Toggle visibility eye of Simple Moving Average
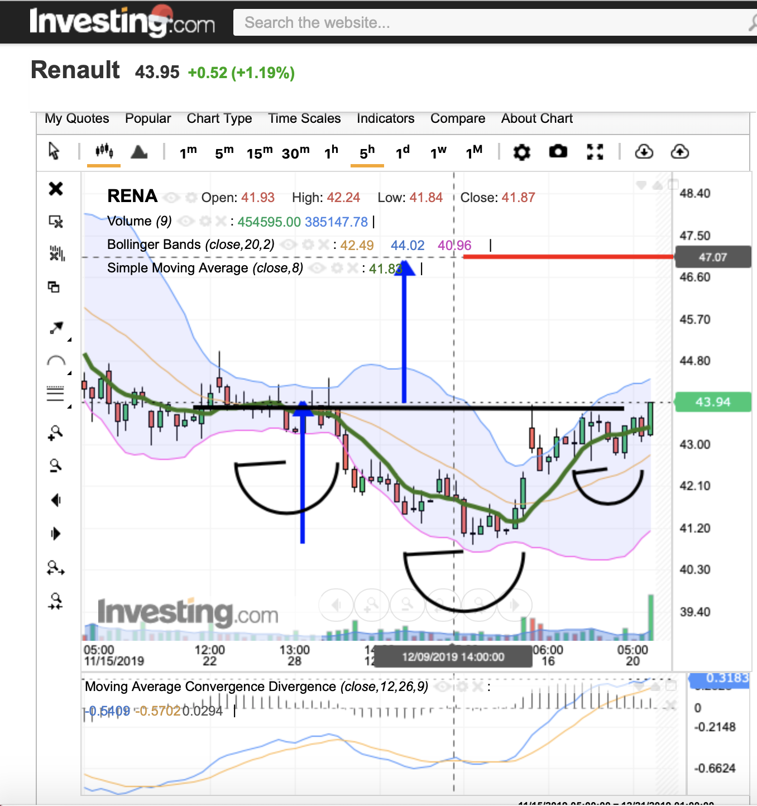757x806 pixels. (x=317, y=268)
